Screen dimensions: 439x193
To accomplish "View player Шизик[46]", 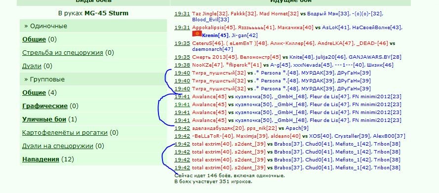I will [x=381, y=65].
